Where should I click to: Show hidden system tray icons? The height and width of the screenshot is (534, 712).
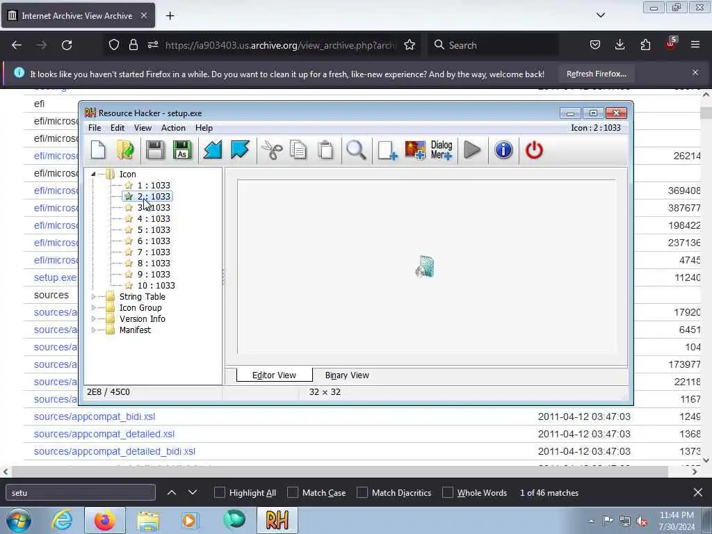(x=591, y=521)
